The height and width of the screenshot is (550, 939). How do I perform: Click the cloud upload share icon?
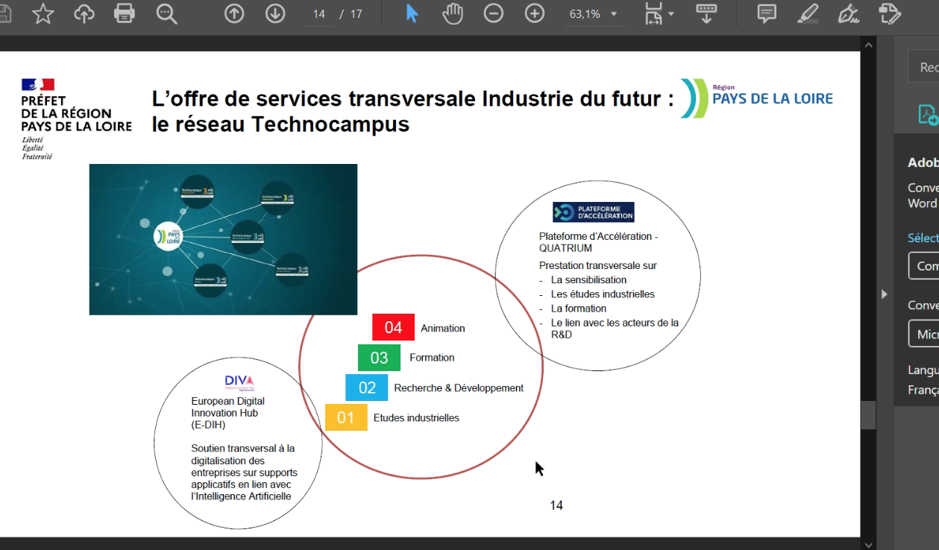[x=84, y=13]
